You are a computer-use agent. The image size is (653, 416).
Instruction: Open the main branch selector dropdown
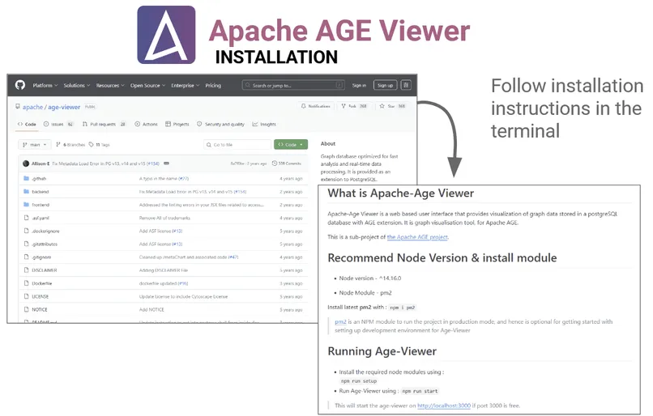click(x=34, y=145)
